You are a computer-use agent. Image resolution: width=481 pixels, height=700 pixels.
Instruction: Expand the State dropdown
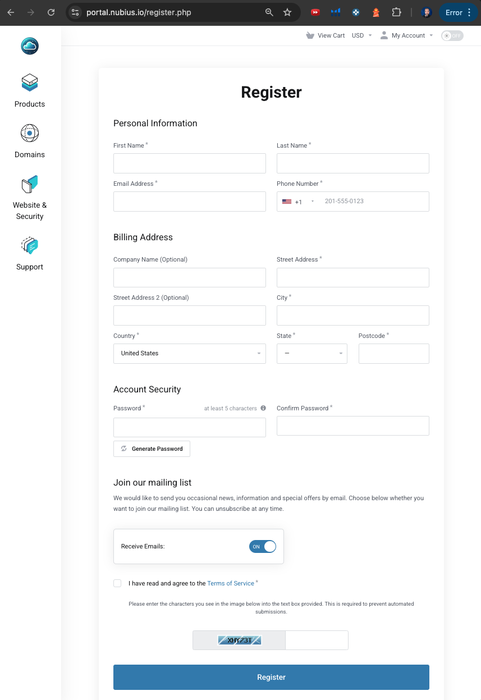tap(312, 354)
